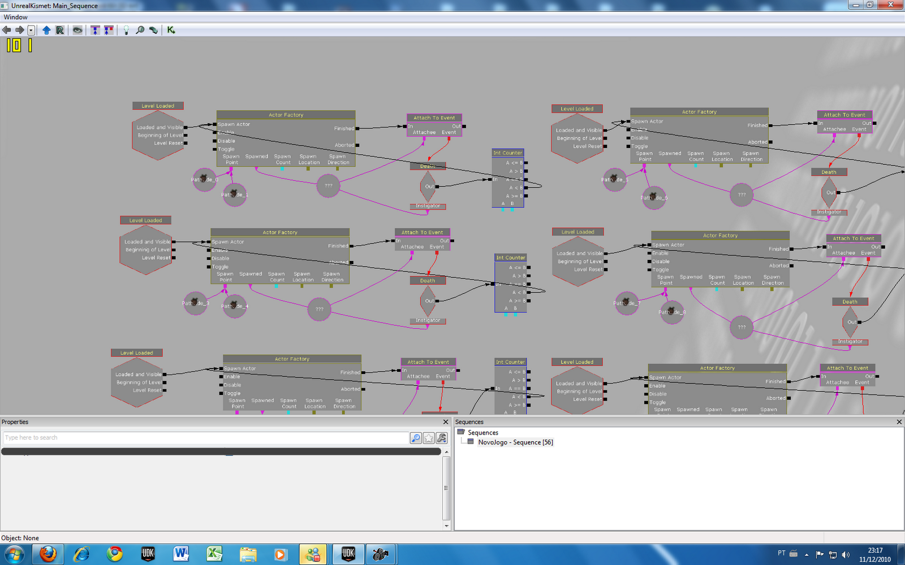Click the K icon at the toolbar's end

171,30
